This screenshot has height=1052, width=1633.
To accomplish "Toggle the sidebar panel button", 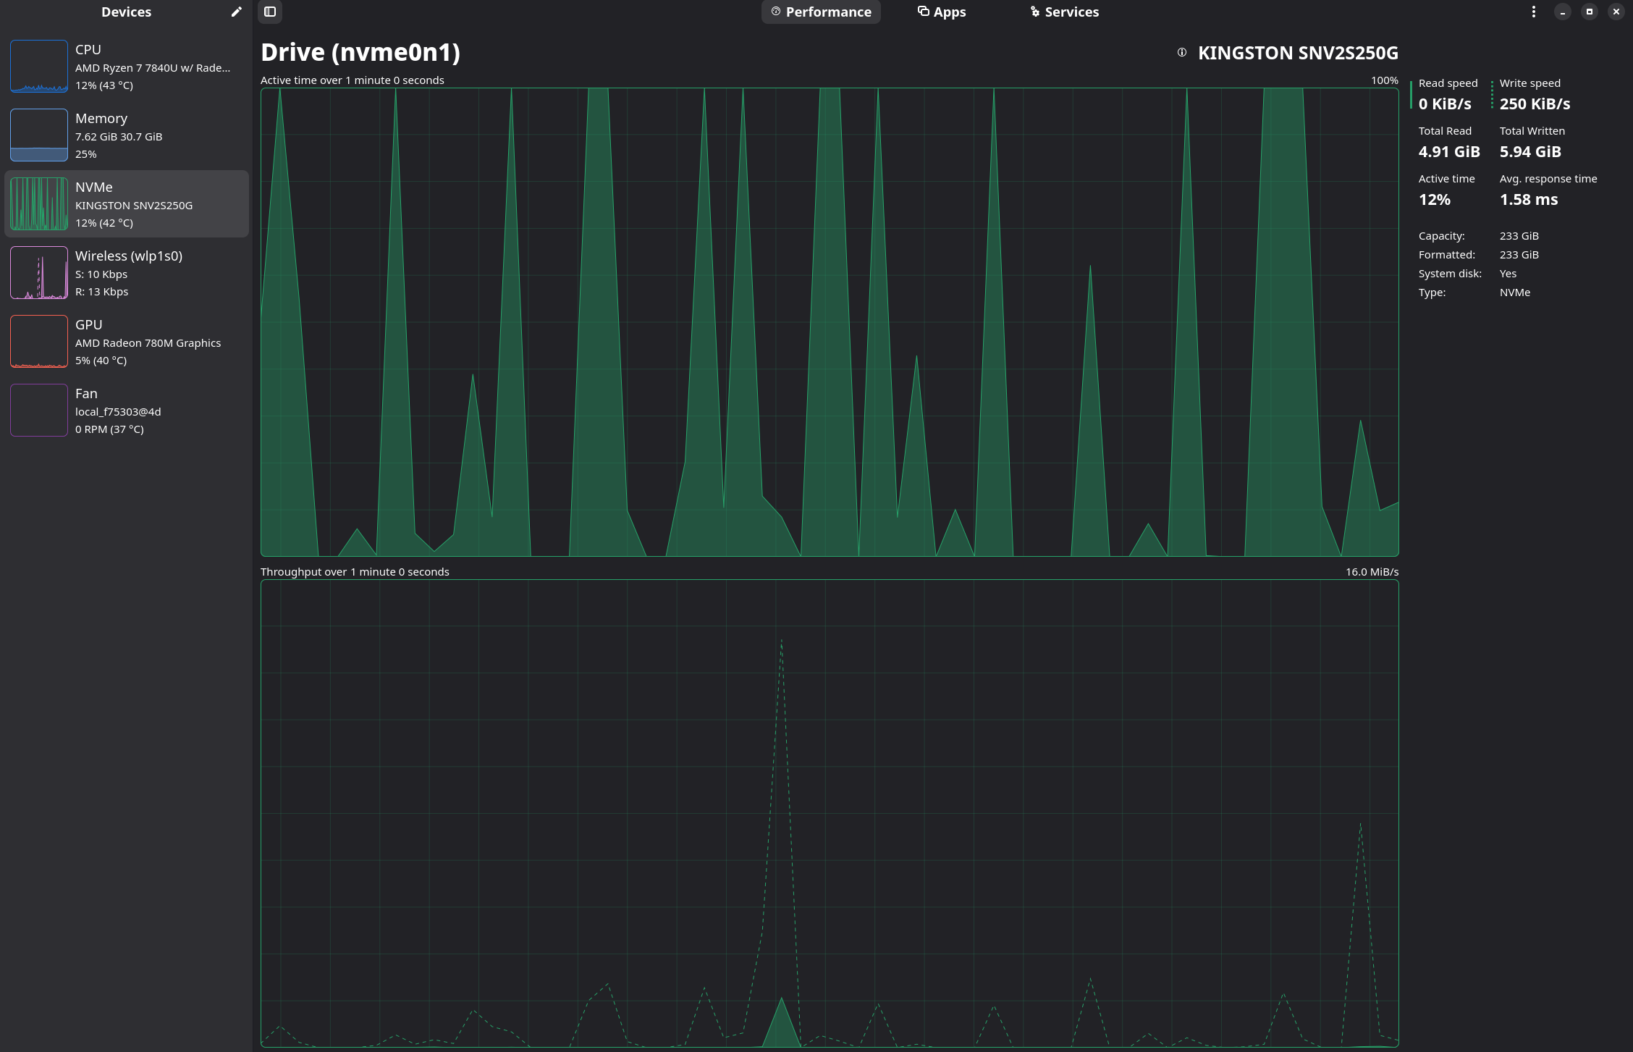I will tap(270, 12).
